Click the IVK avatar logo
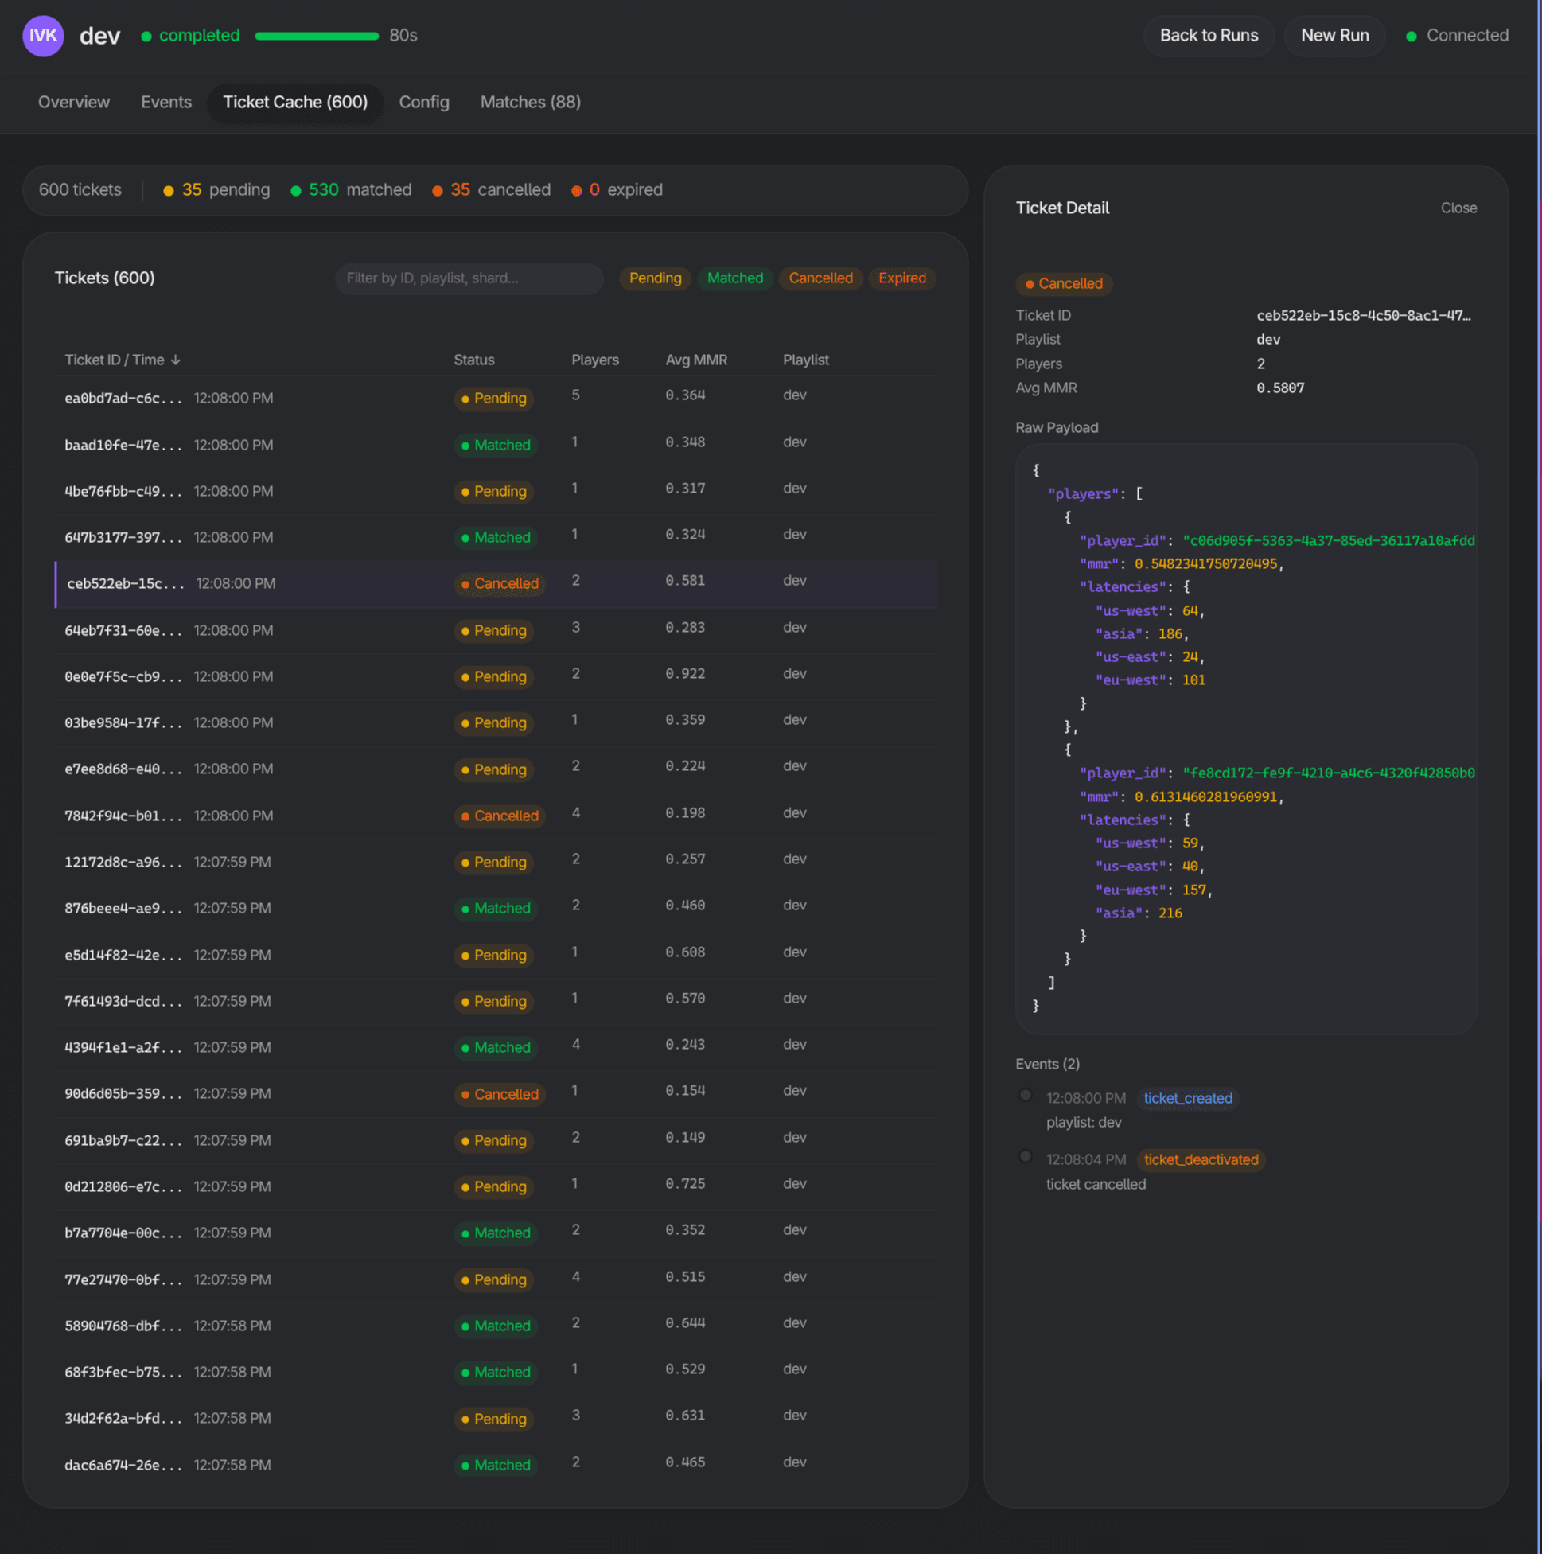 [43, 35]
